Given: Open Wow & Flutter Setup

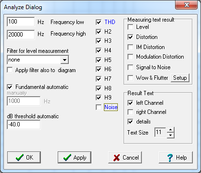Looking at the screenshot, I should 180,78.
